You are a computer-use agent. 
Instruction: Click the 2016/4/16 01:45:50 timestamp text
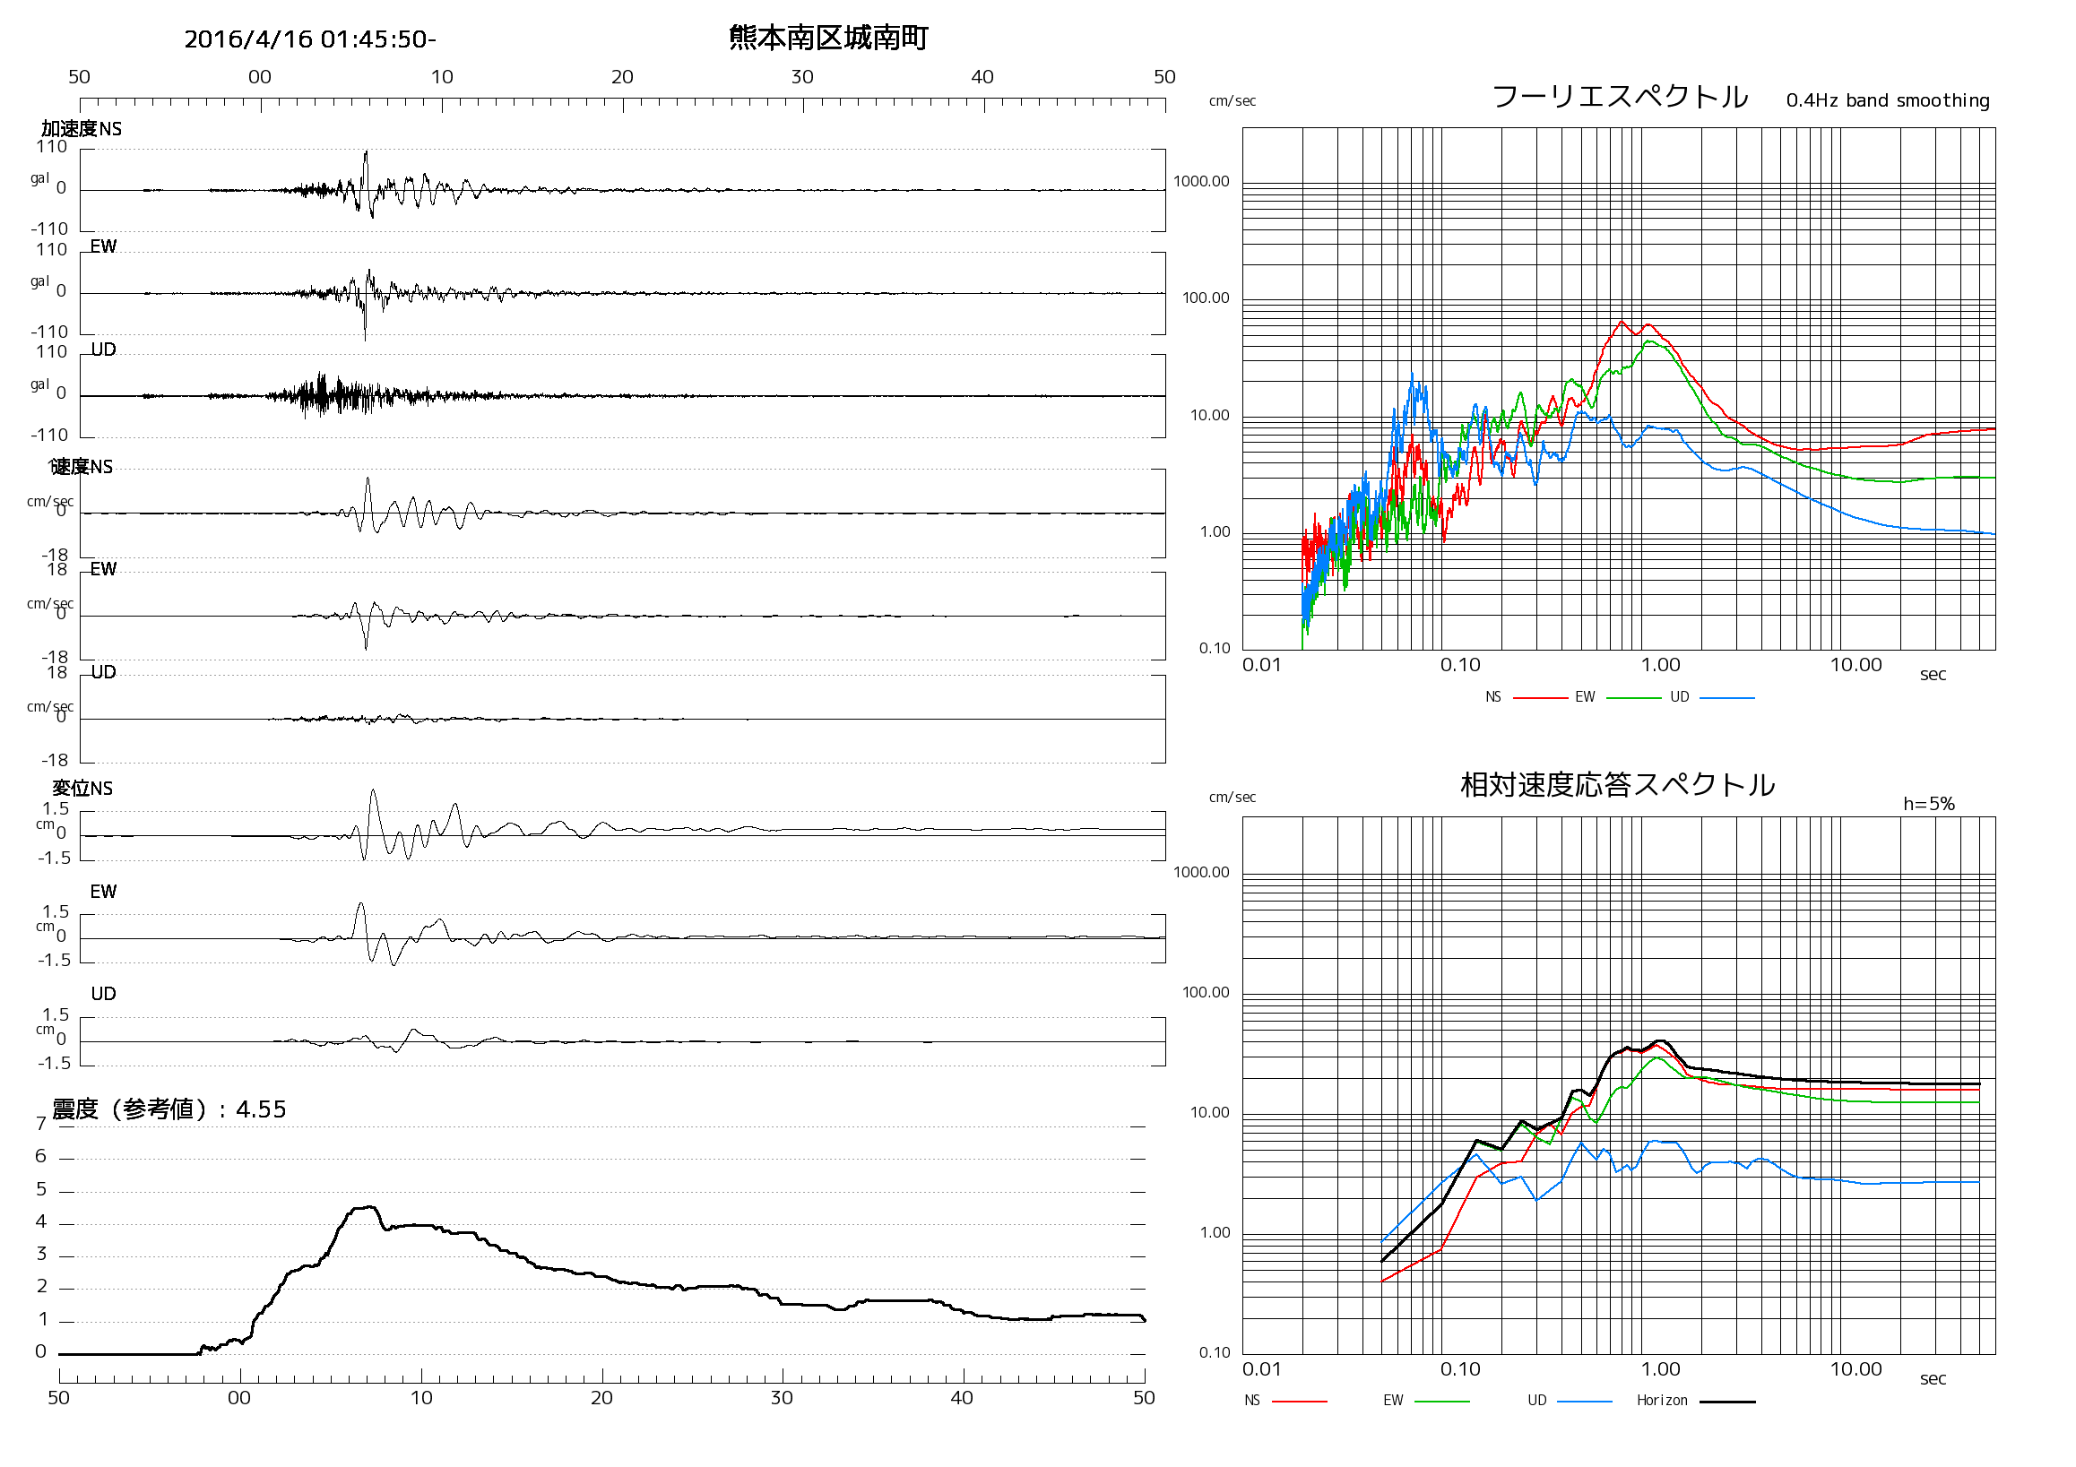[309, 39]
